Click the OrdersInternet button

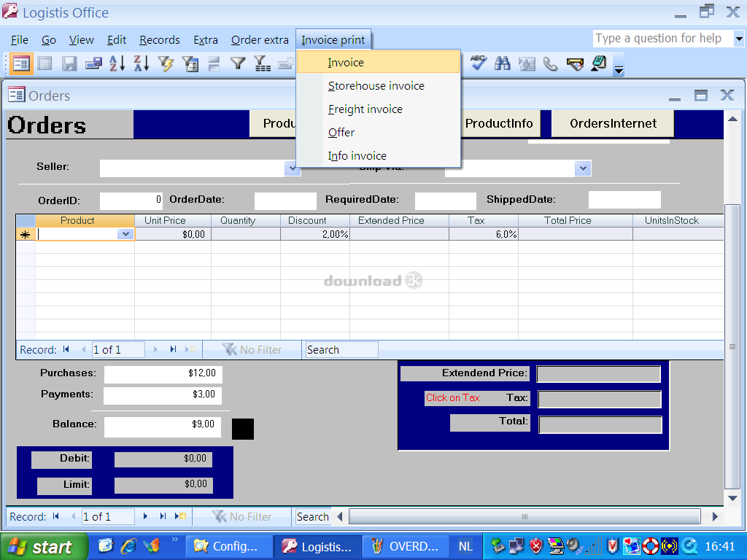pos(613,124)
